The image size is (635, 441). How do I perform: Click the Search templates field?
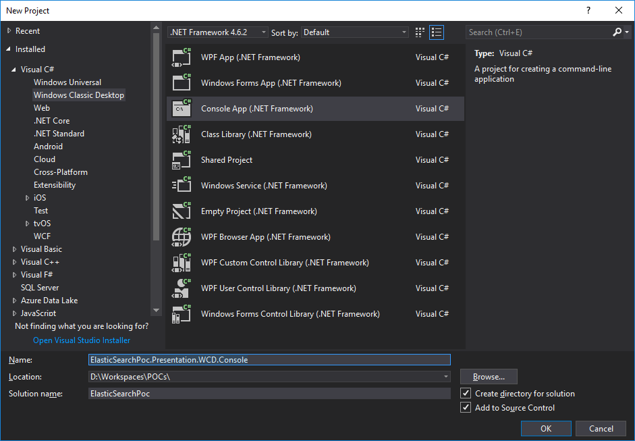click(540, 32)
